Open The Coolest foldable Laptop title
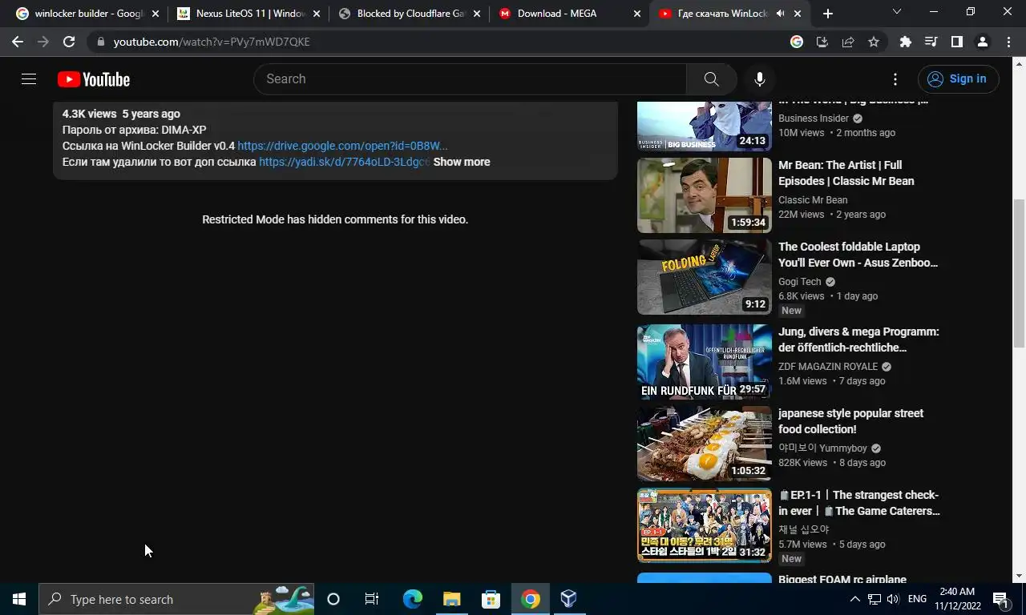This screenshot has height=615, width=1026. tap(858, 255)
